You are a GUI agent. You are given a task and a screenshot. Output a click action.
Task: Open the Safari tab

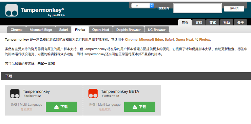click(63, 30)
